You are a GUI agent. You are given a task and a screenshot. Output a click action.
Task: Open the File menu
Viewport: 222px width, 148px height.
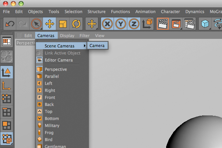pos(6,11)
